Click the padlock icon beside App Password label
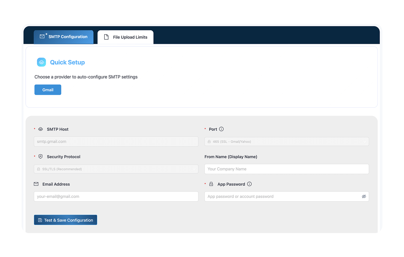 (x=211, y=184)
